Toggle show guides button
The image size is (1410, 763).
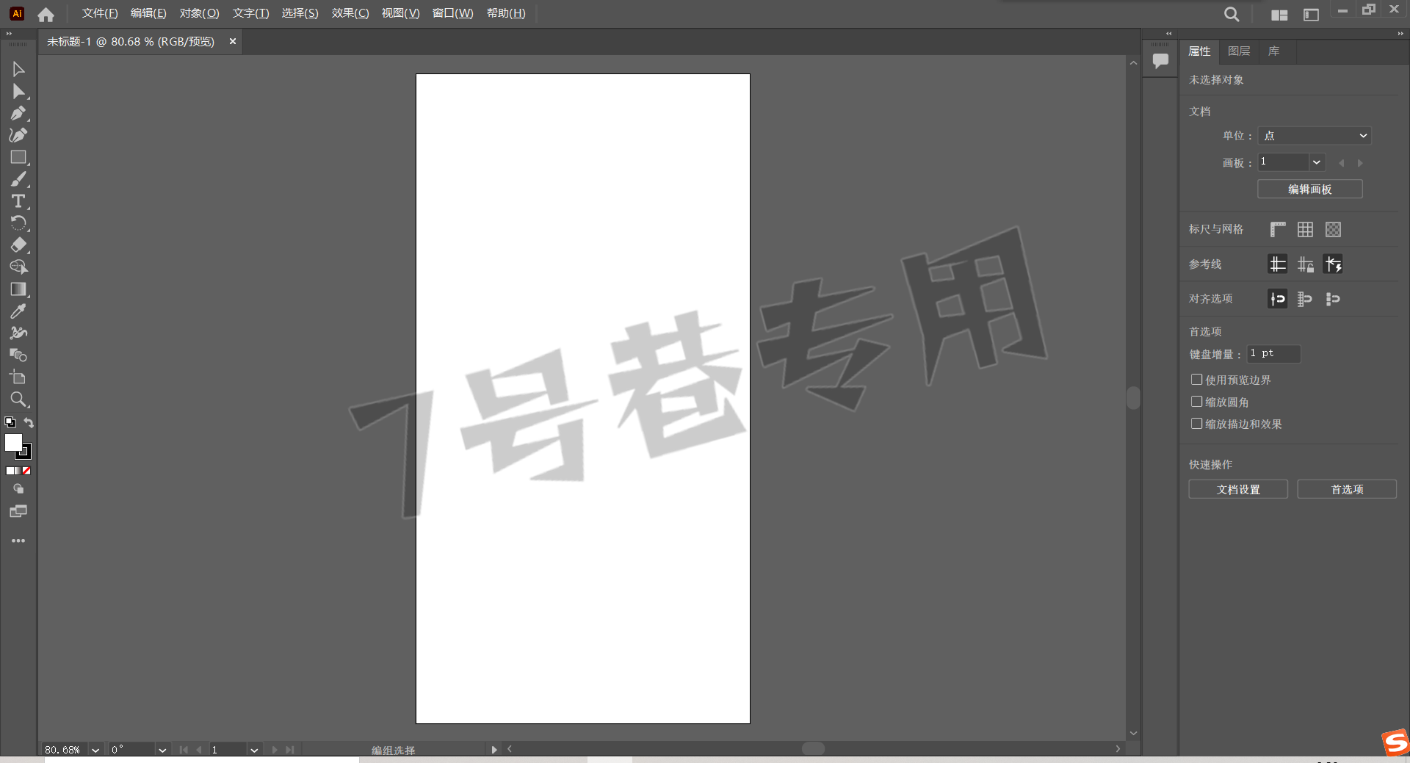pos(1278,264)
